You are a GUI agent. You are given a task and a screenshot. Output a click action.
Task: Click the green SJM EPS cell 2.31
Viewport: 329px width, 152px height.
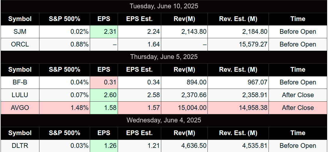tap(104, 32)
